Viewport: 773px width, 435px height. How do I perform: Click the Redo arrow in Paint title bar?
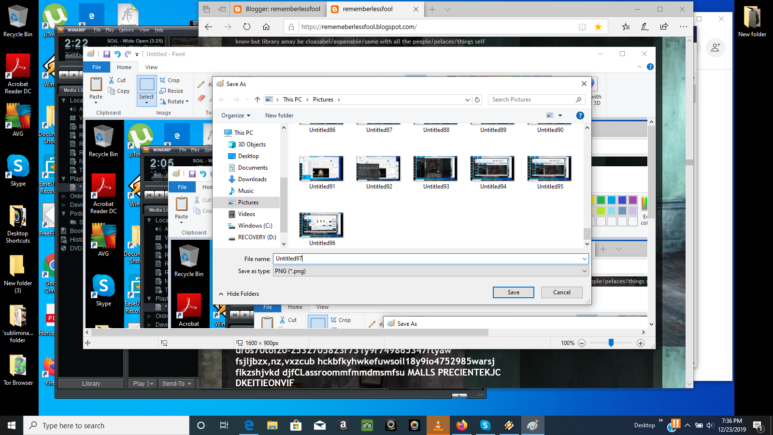click(128, 54)
